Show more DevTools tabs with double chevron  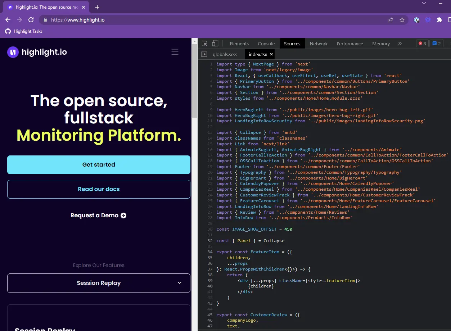coord(400,44)
